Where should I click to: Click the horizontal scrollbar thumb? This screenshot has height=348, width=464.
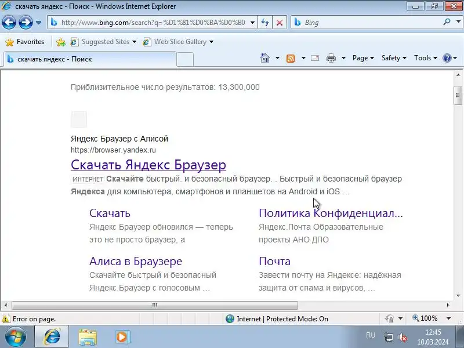click(155, 305)
